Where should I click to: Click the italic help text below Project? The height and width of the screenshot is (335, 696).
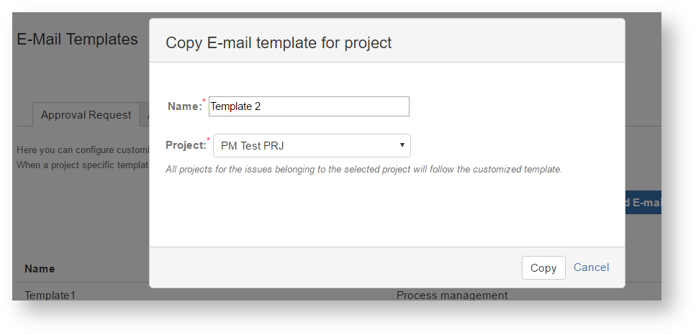(363, 170)
